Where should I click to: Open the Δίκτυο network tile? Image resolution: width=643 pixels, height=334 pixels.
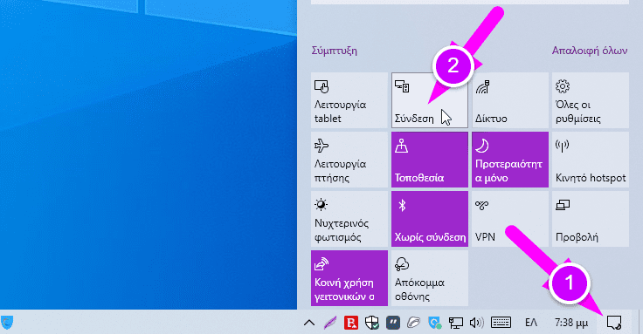[x=510, y=100]
